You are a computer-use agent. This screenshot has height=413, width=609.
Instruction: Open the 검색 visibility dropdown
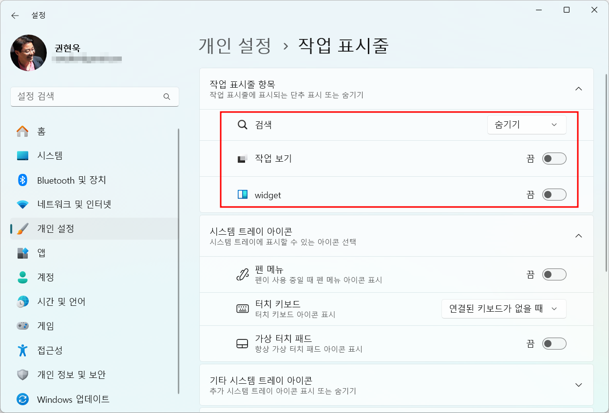pyautogui.click(x=526, y=125)
